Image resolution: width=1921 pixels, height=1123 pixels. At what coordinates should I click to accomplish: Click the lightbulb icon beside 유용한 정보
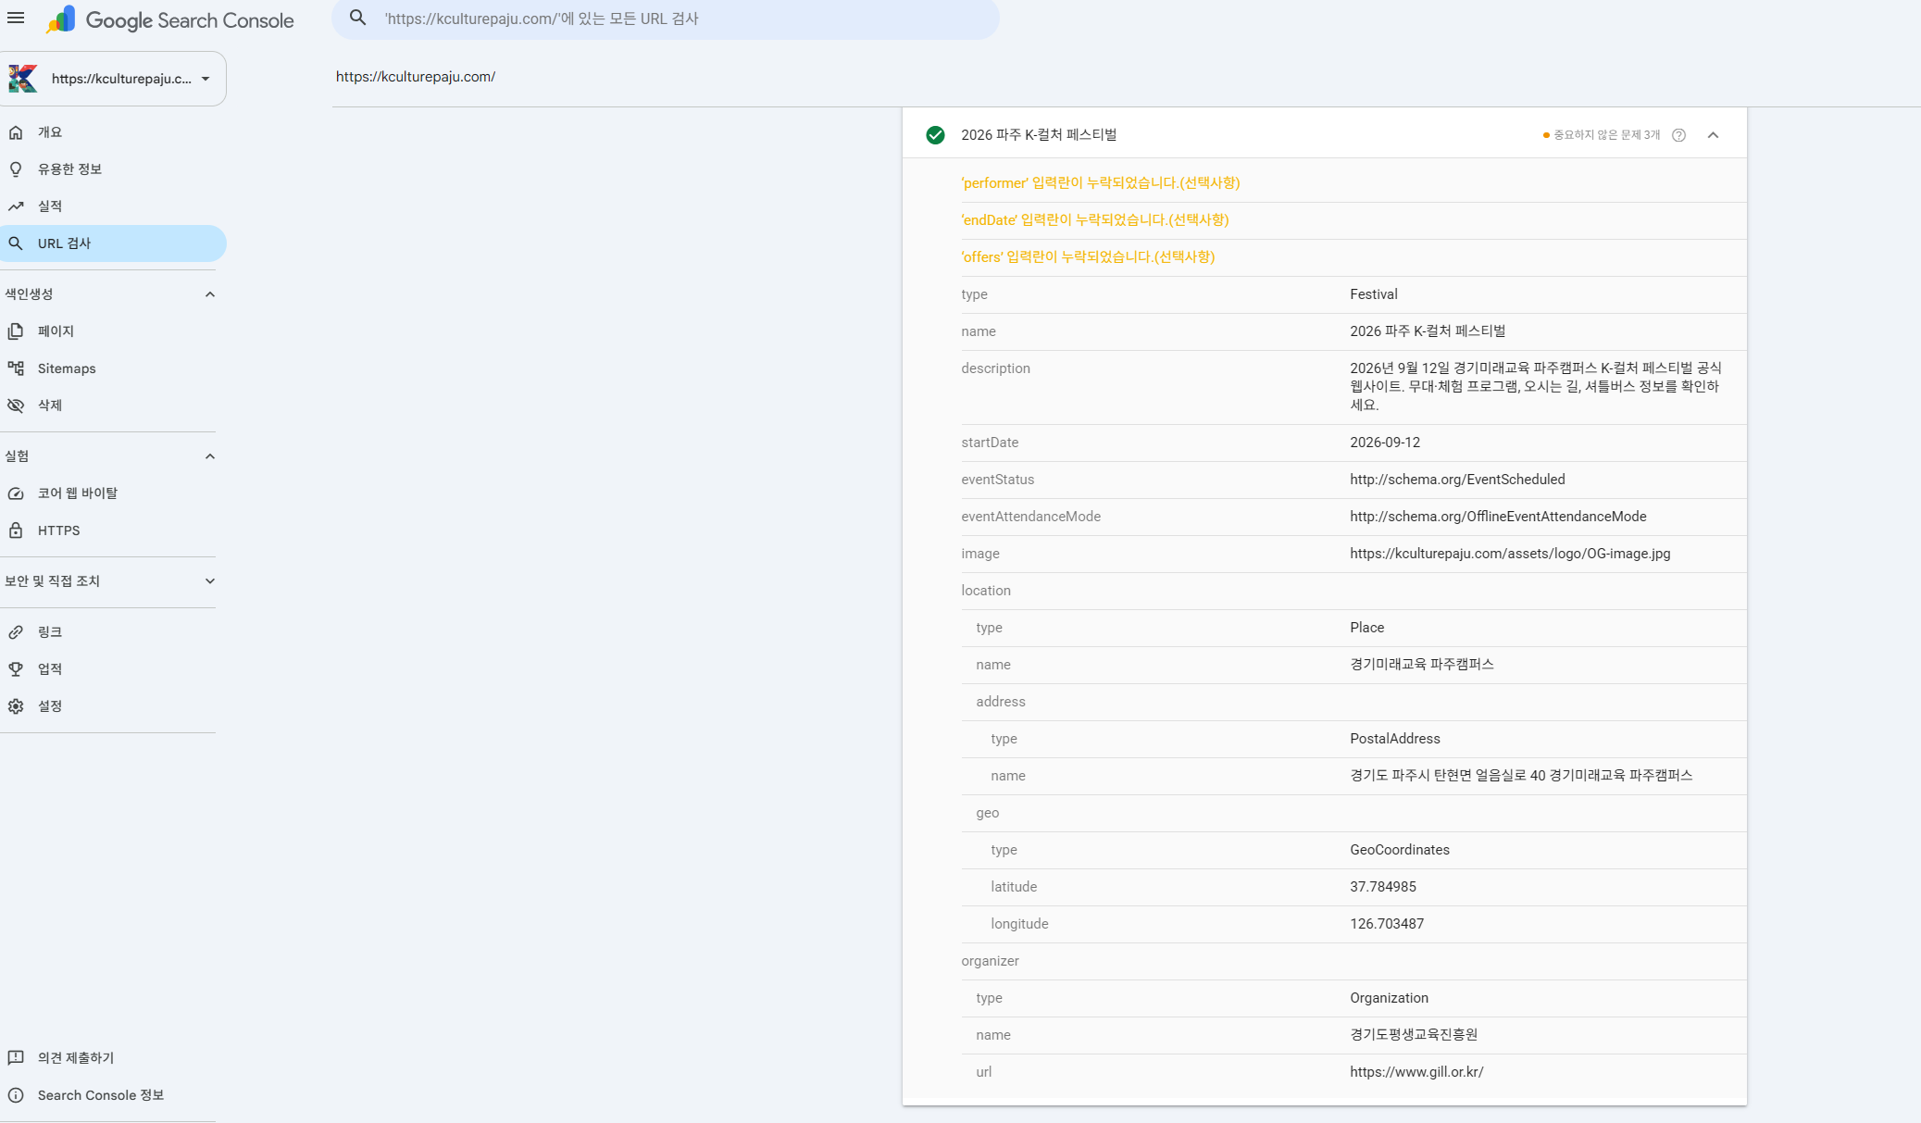(16, 169)
